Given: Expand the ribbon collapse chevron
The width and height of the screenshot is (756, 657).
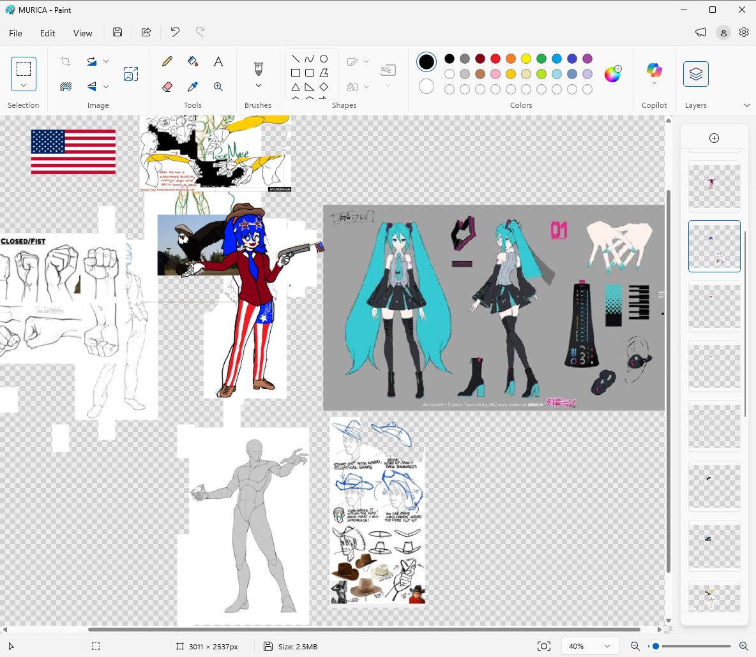Looking at the screenshot, I should [747, 105].
